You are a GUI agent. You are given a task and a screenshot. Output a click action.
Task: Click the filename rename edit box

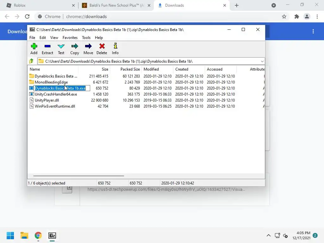(x=62, y=88)
